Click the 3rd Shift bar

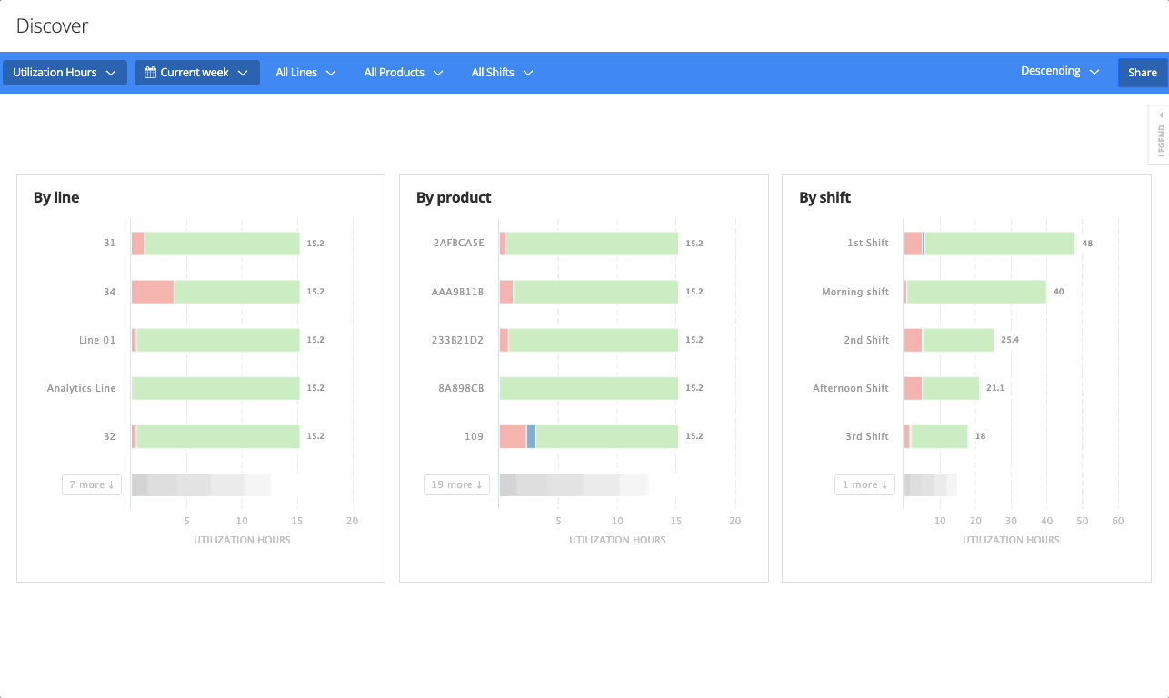936,436
